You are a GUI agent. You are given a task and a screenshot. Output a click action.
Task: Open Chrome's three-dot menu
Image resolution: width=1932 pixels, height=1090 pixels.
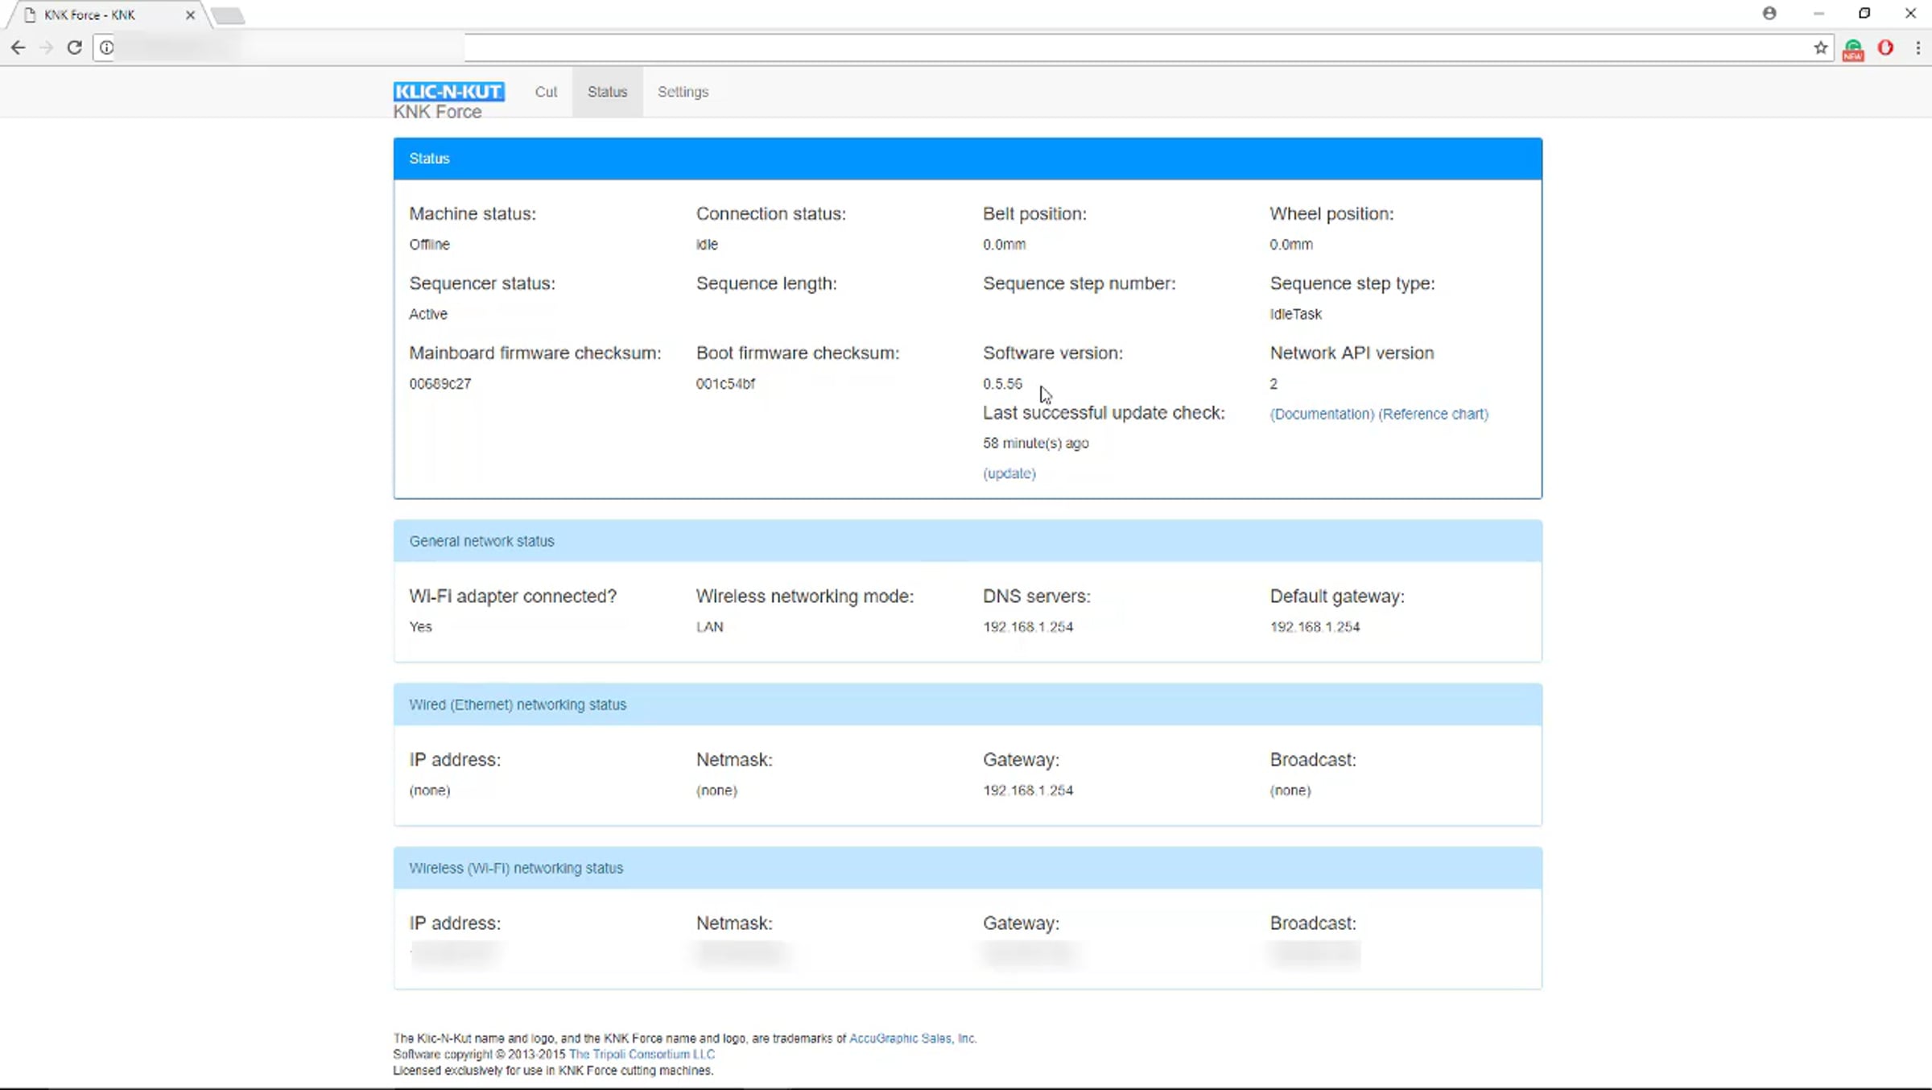[x=1918, y=47]
